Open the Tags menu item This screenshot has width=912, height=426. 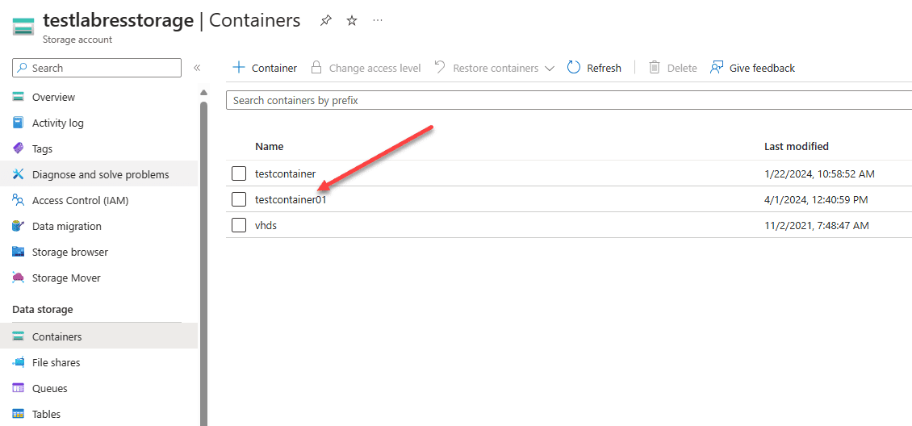click(42, 148)
